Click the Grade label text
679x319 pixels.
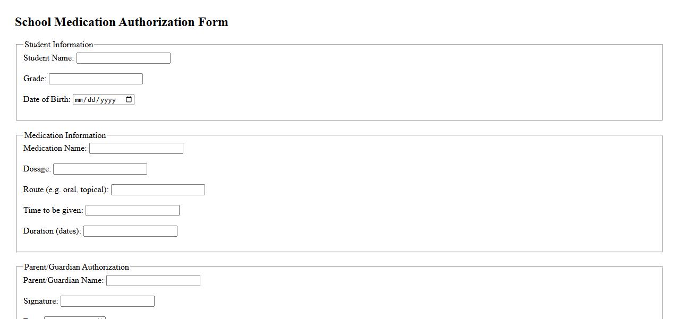click(35, 79)
